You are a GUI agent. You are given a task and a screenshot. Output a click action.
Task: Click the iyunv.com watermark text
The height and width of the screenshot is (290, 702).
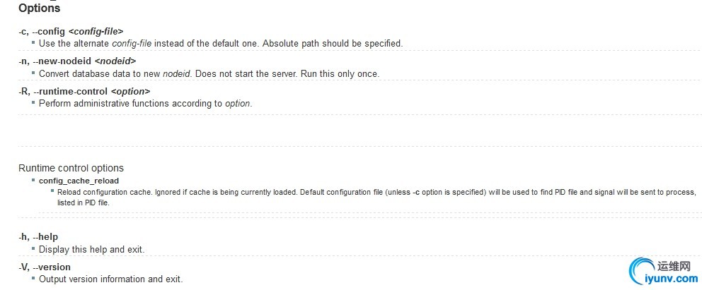(667, 278)
